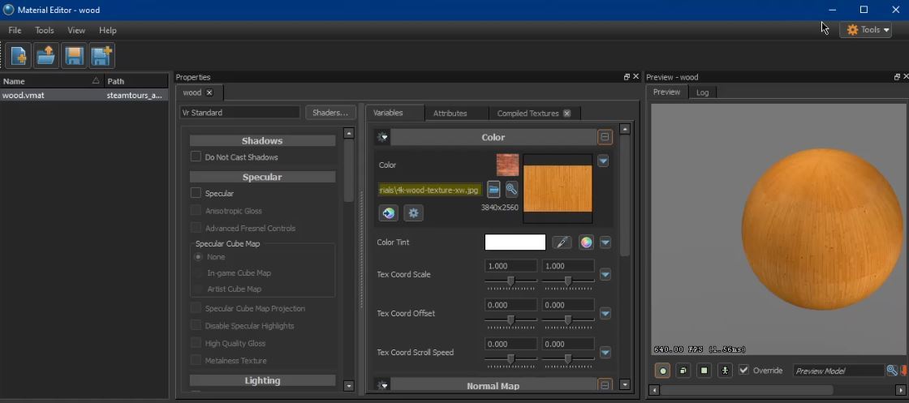
Task: Float the Preview panel using undock icon
Action: coord(898,77)
